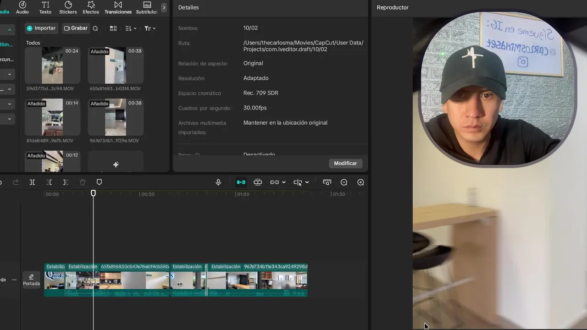Mute the main track audio
587x330 pixels.
pyautogui.click(x=3, y=280)
